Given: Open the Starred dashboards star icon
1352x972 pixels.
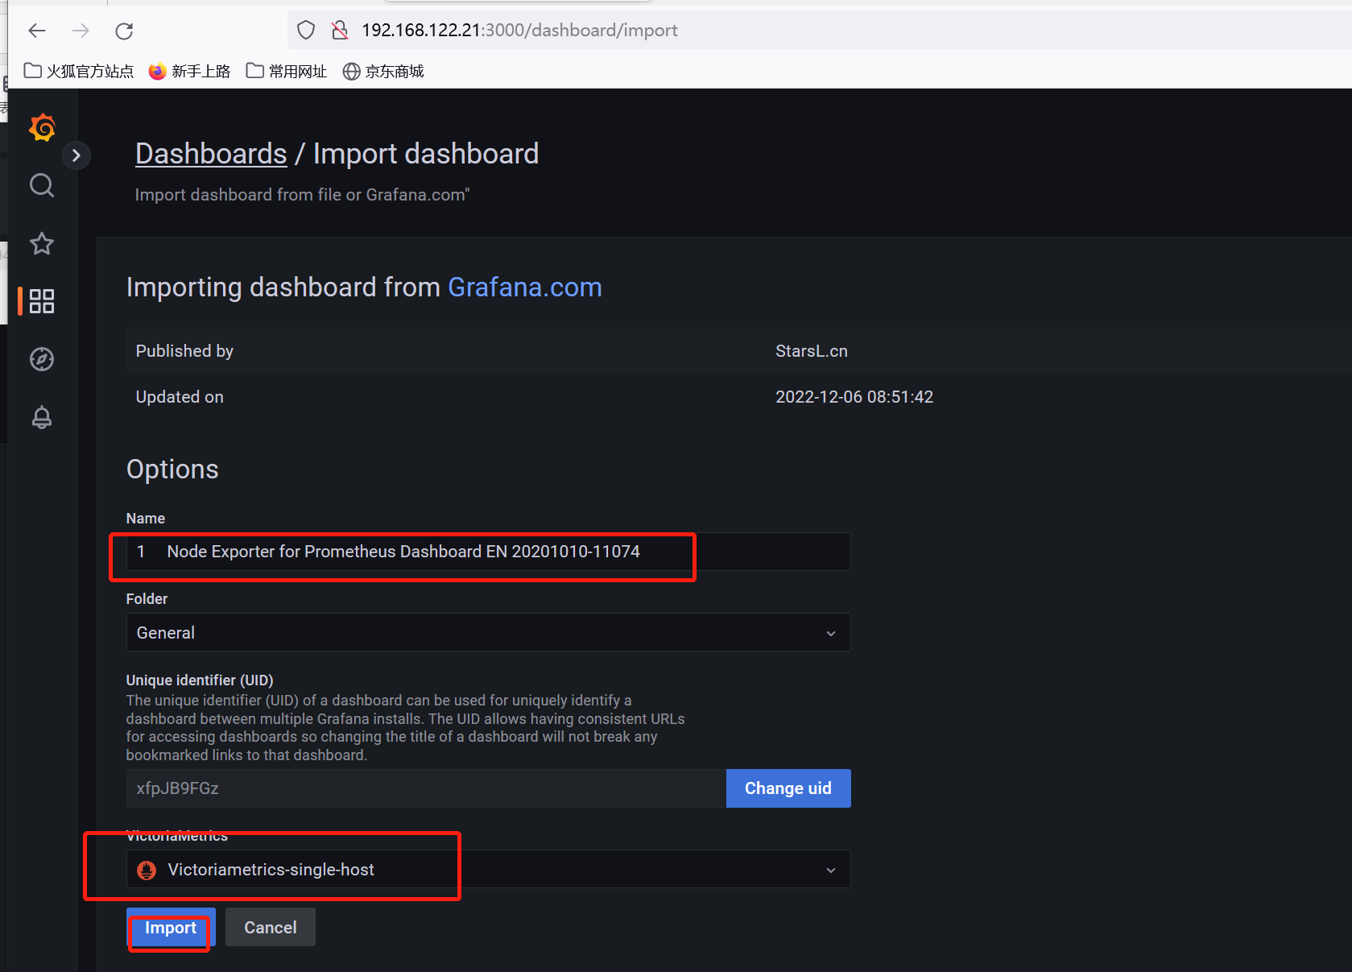Looking at the screenshot, I should (42, 243).
